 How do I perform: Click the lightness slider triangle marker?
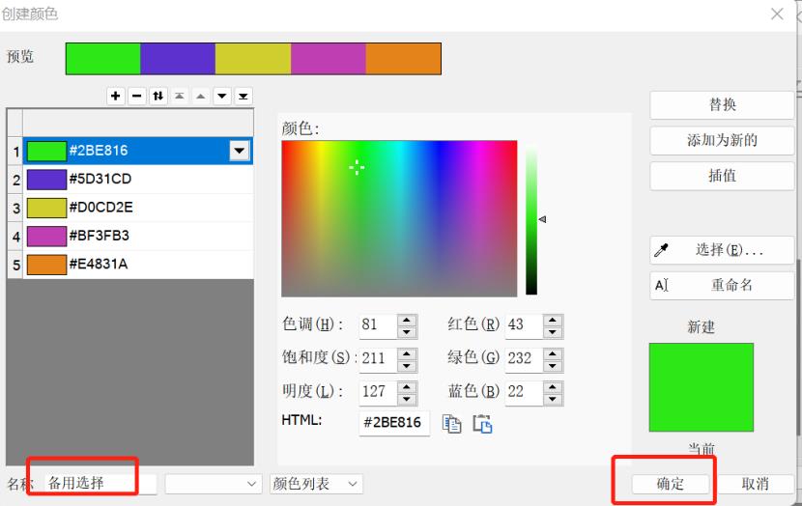(x=543, y=219)
